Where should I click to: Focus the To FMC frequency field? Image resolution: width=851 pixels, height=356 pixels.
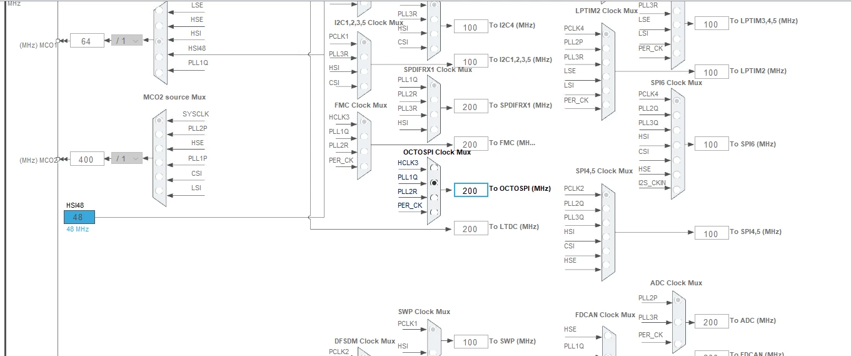click(471, 144)
